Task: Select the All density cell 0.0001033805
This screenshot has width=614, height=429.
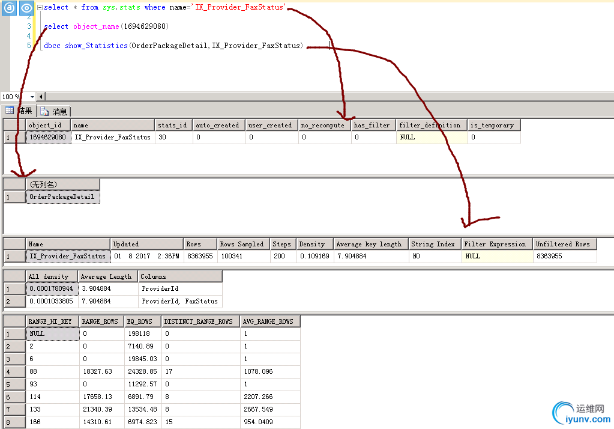Action: click(52, 301)
